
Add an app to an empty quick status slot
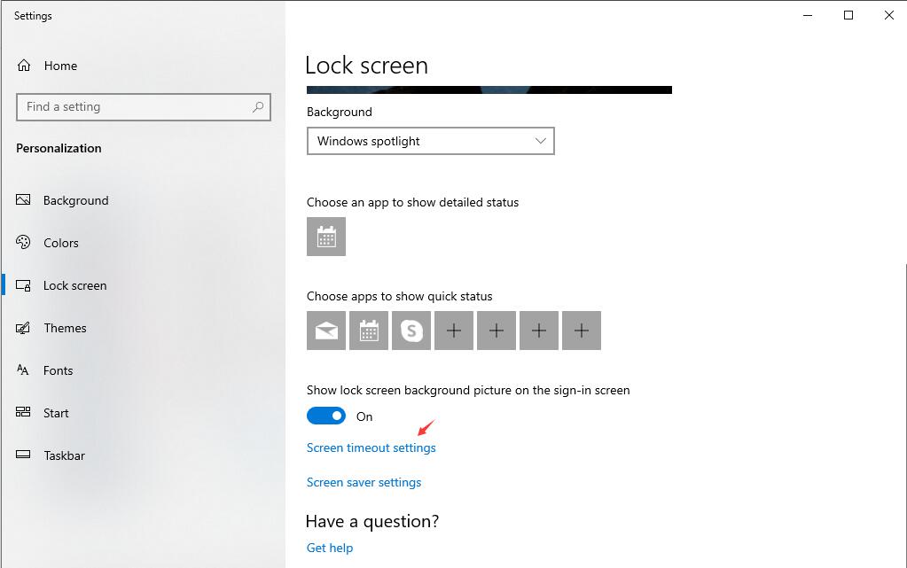point(454,330)
